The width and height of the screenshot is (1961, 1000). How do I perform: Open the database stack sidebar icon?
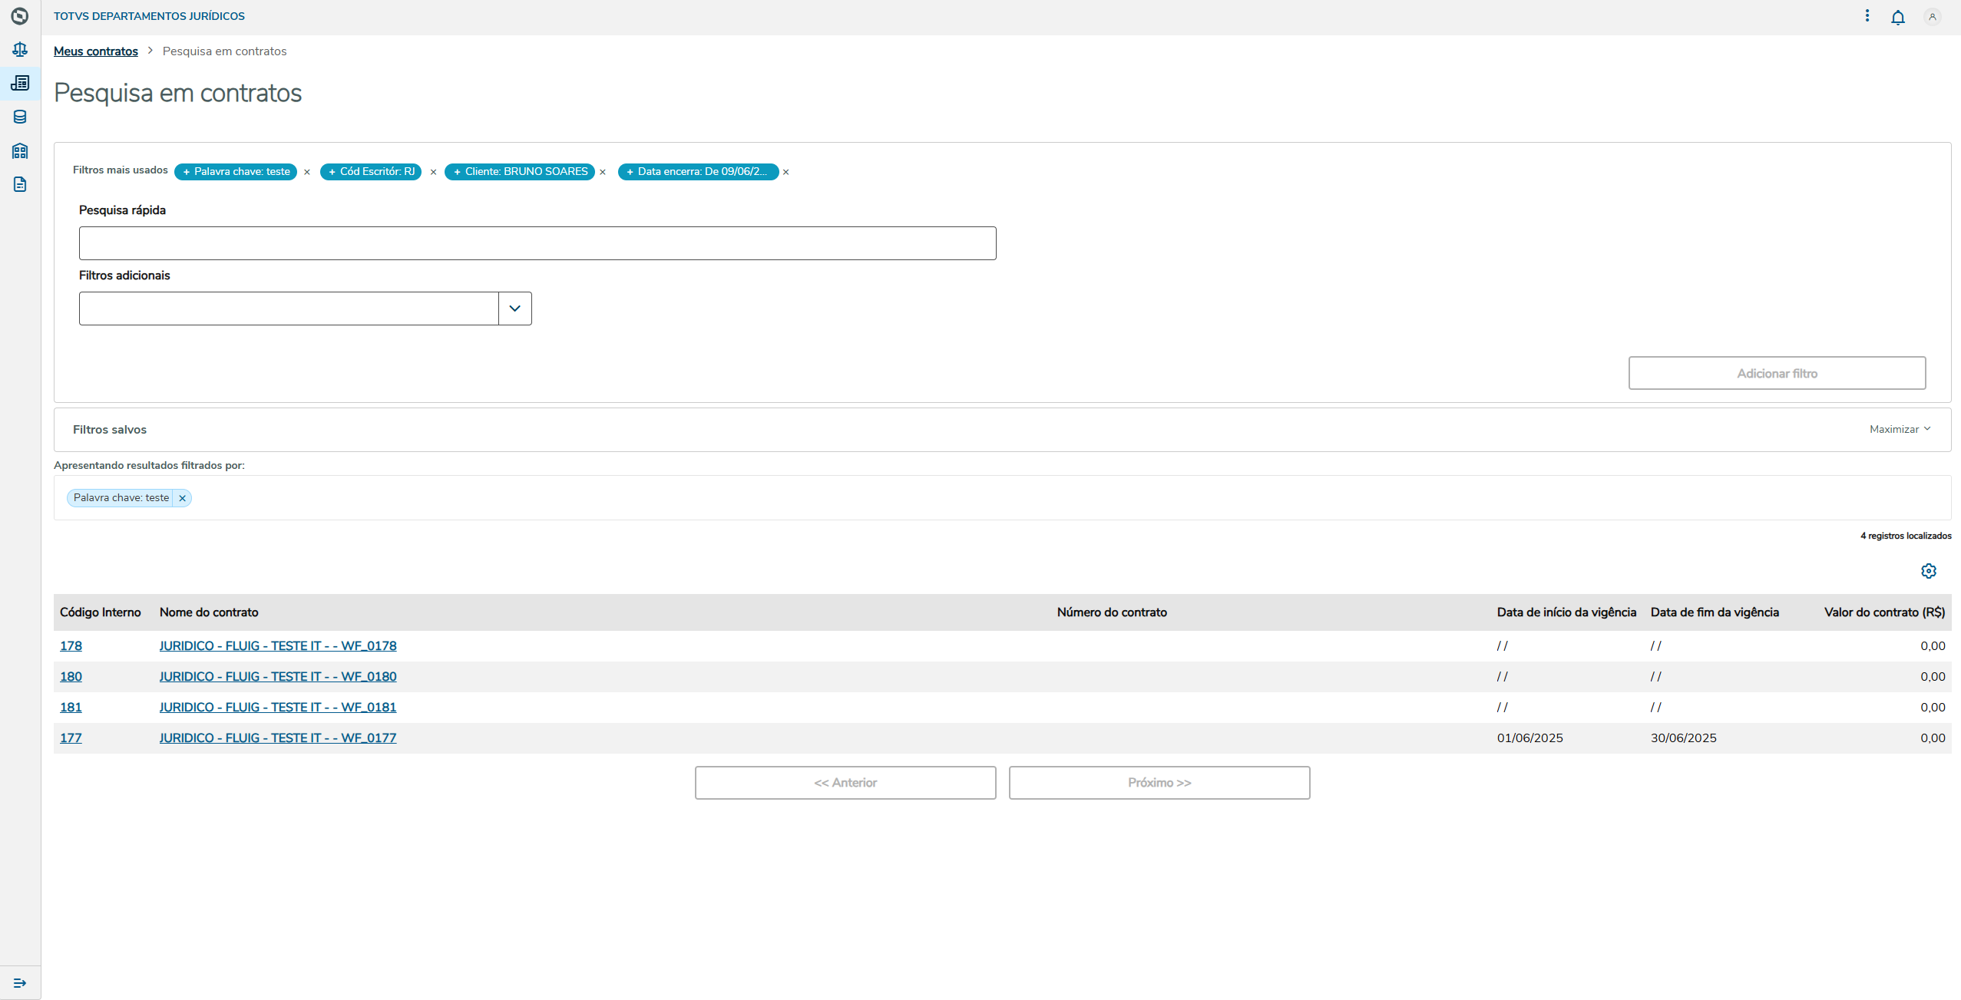[20, 117]
